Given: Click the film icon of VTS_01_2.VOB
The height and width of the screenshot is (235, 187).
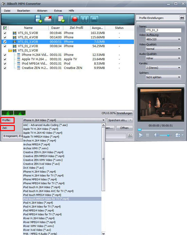Looking at the screenshot, I should coord(15,46).
